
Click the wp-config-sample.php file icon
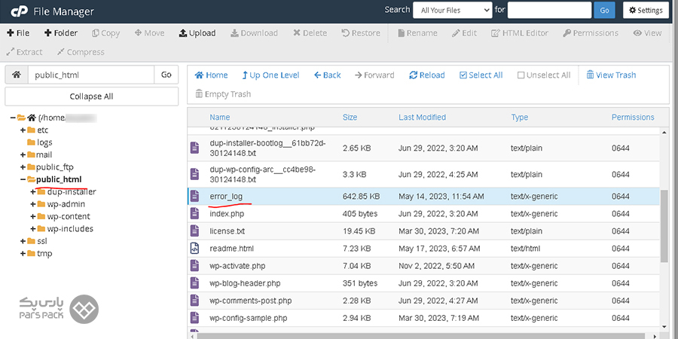195,318
